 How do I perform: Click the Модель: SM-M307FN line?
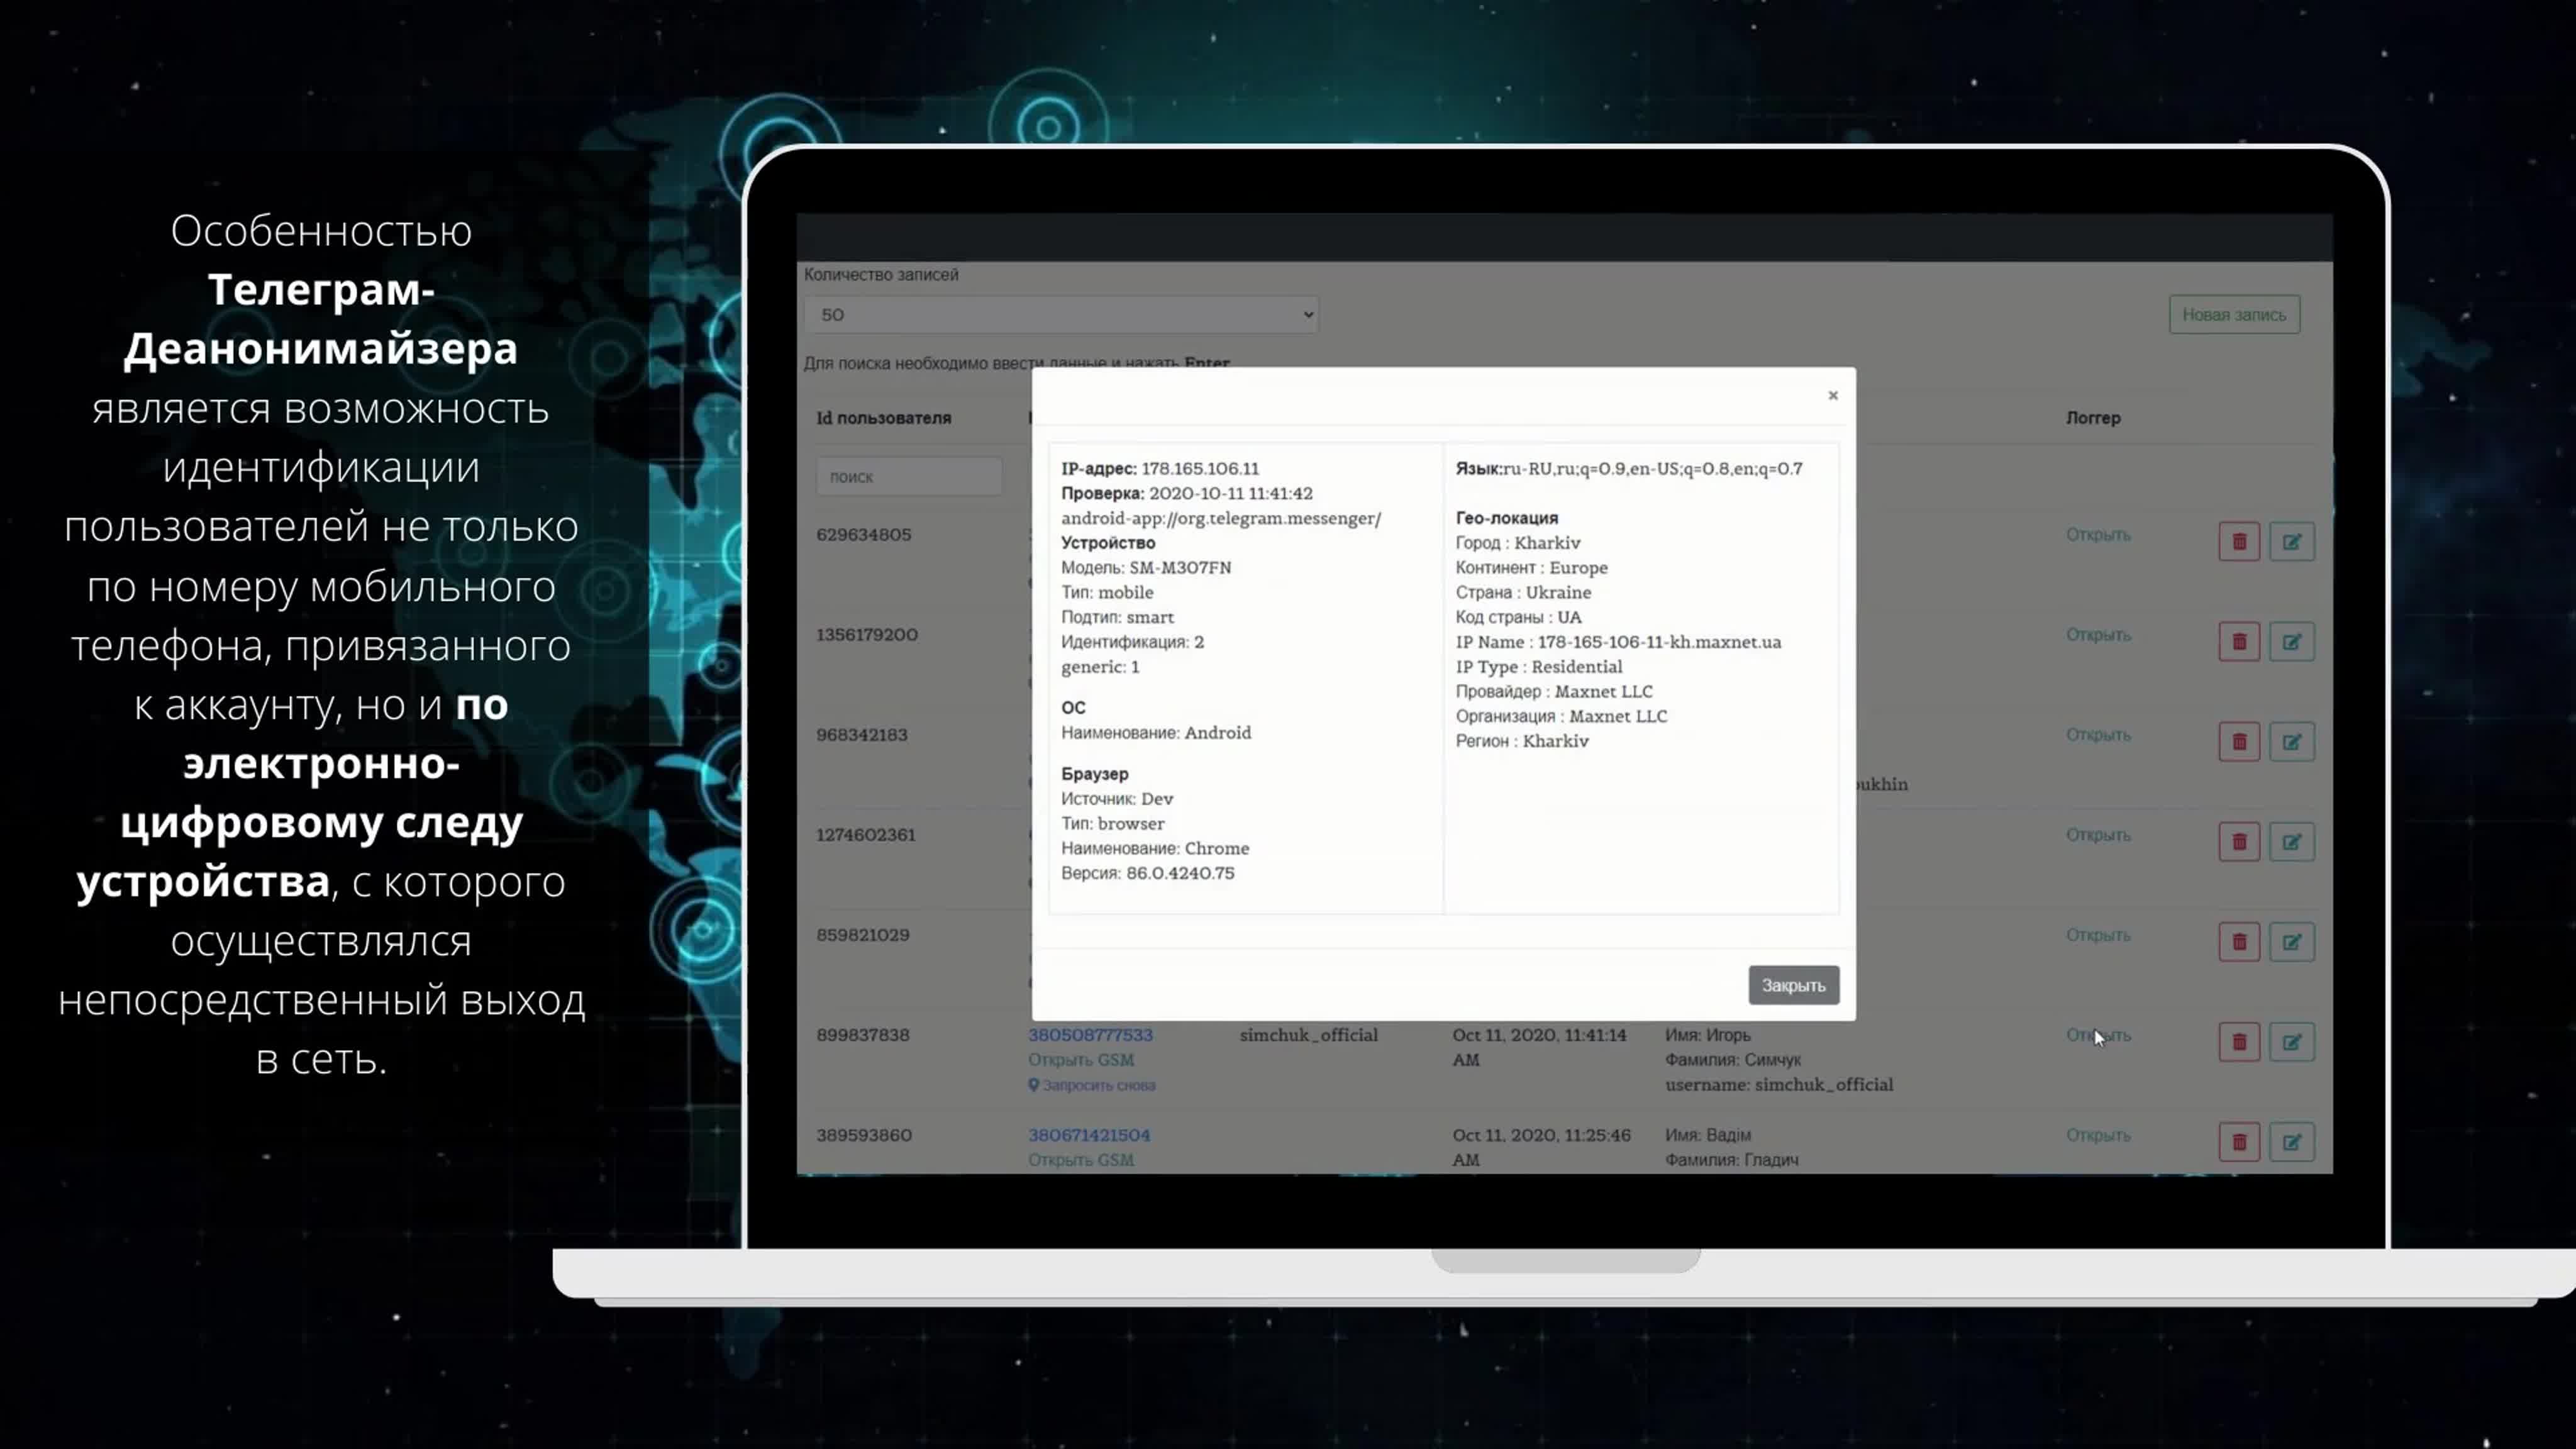(x=1145, y=567)
